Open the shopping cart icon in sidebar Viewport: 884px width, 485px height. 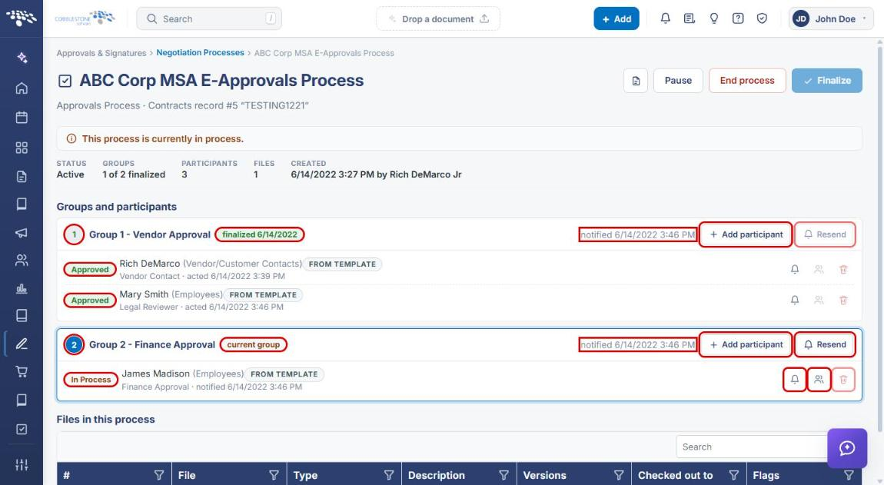(x=22, y=372)
